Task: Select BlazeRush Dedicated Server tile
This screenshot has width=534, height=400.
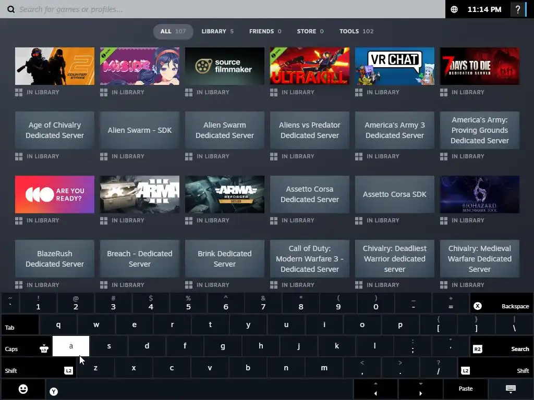Action: [x=55, y=259]
